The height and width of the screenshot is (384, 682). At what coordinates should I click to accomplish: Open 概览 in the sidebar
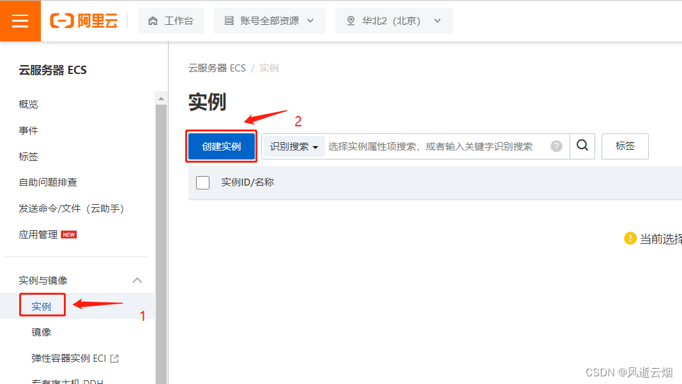pos(28,104)
